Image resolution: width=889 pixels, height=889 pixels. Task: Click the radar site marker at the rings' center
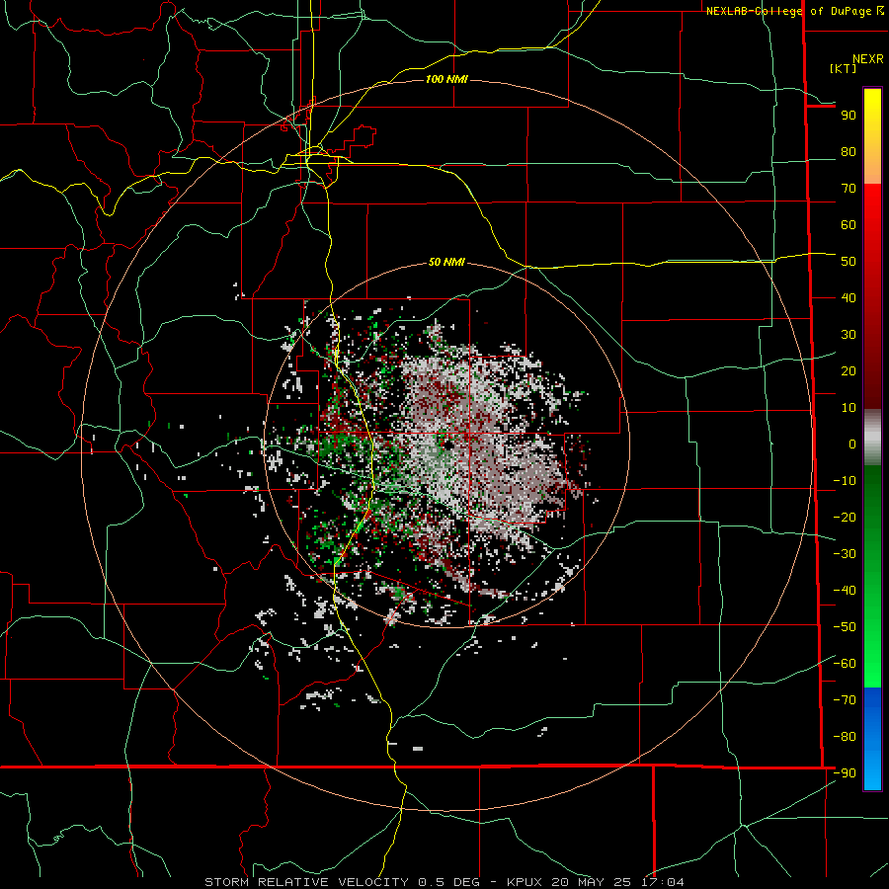tap(447, 445)
